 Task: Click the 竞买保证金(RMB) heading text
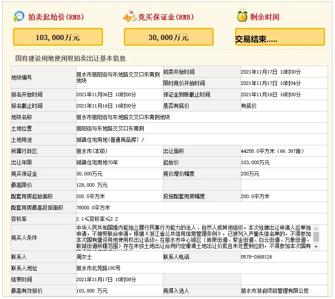pyautogui.click(x=166, y=17)
